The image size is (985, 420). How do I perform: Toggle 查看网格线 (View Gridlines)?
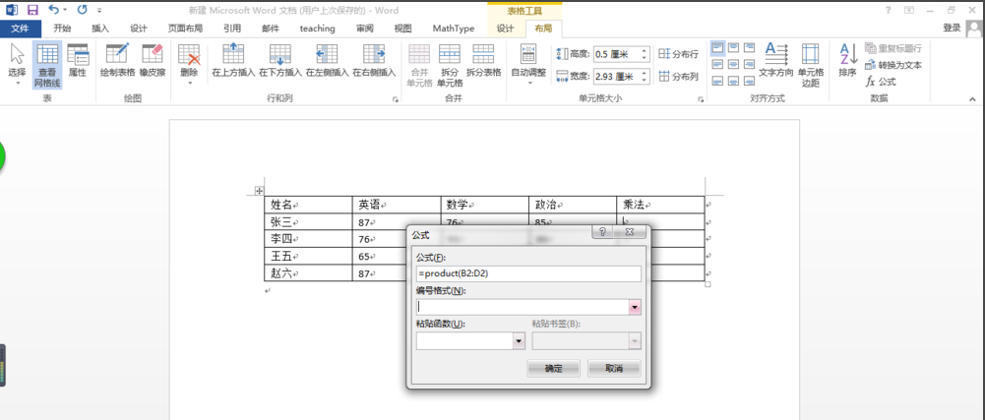click(48, 65)
